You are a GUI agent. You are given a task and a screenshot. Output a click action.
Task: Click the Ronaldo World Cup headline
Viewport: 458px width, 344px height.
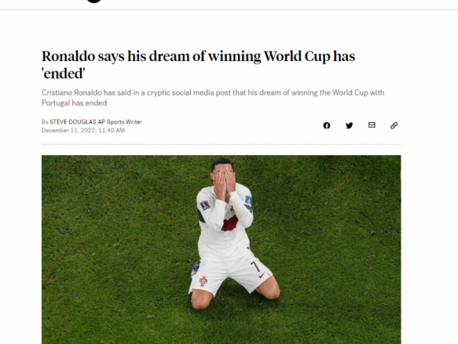198,65
